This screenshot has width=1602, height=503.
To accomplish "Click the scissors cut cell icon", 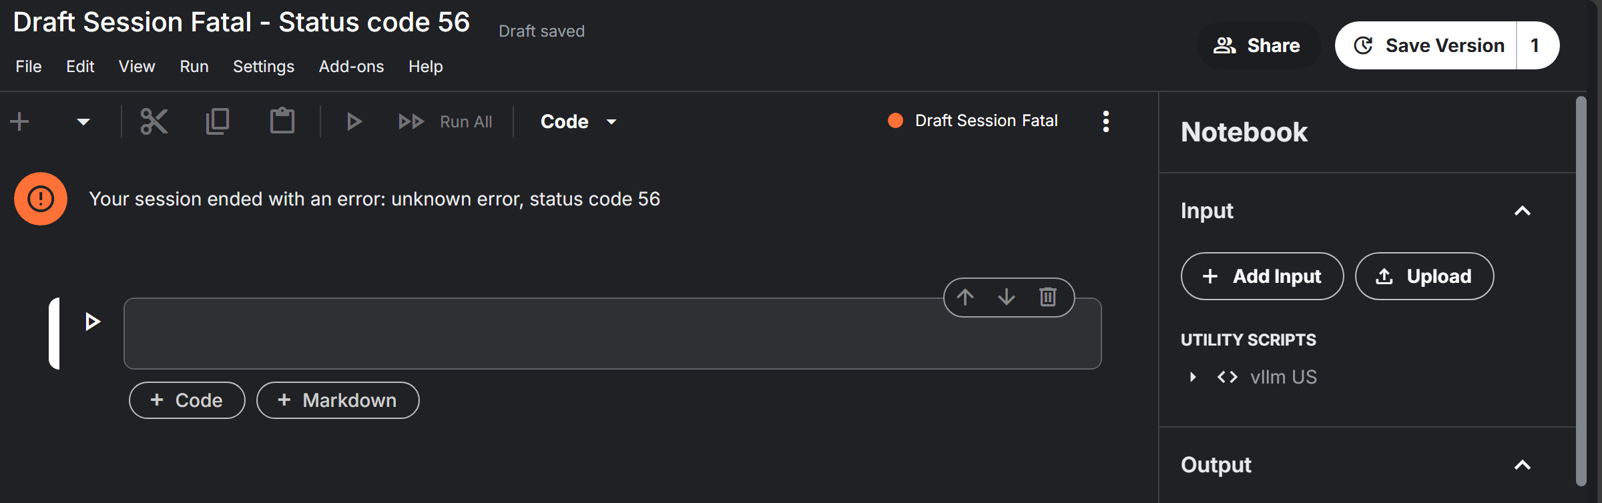I will [x=154, y=121].
